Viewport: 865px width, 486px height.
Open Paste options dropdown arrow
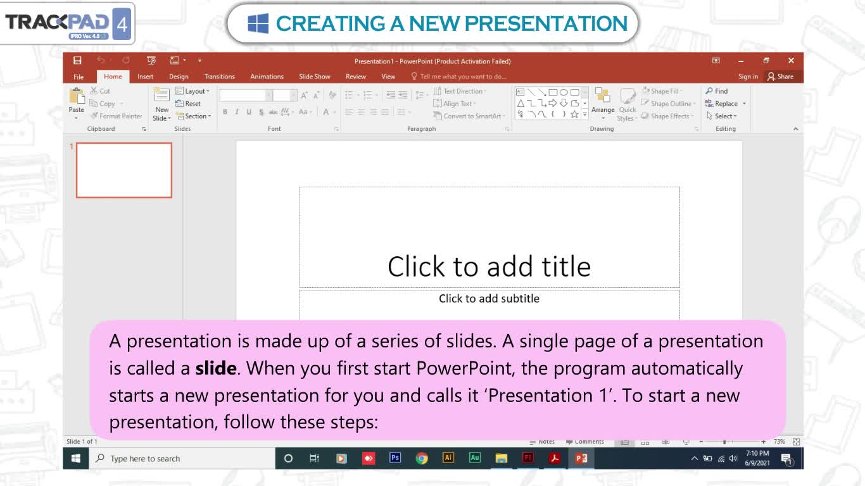(77, 118)
